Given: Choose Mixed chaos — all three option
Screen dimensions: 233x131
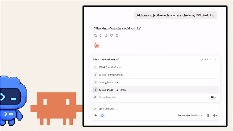Looking at the screenshot, I should tap(155, 90).
